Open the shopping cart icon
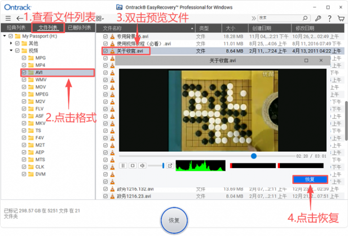Screen dimensions: 348x236 [341, 18]
